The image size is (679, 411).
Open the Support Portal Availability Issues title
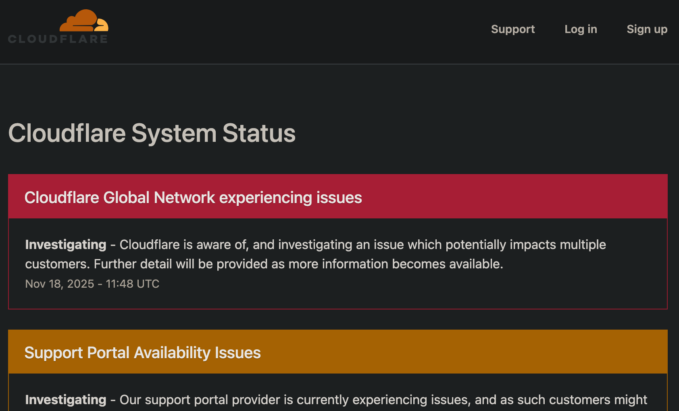(143, 353)
